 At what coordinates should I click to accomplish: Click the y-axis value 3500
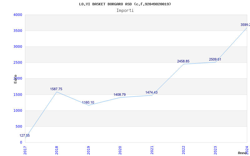point(18,31)
